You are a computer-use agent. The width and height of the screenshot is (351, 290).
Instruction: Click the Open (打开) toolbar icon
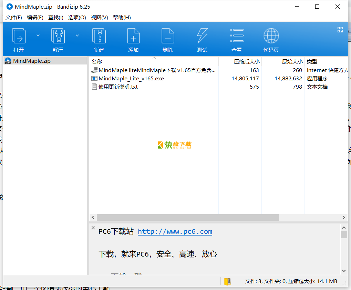19,36
